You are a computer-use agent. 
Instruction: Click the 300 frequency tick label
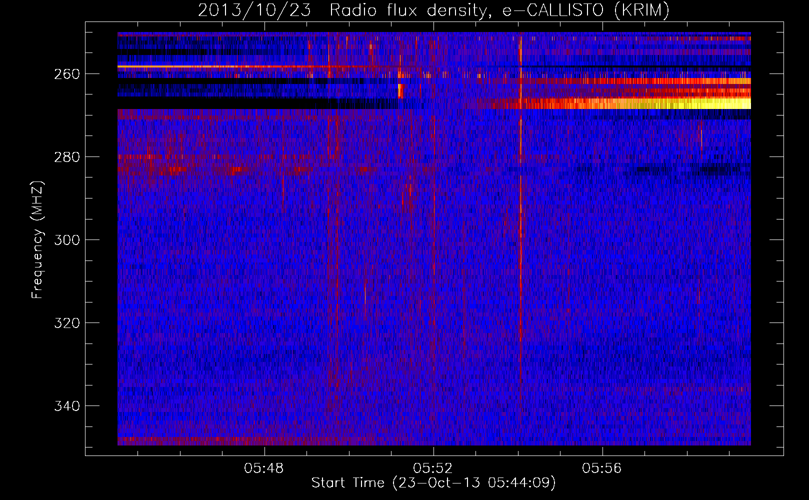(x=67, y=240)
